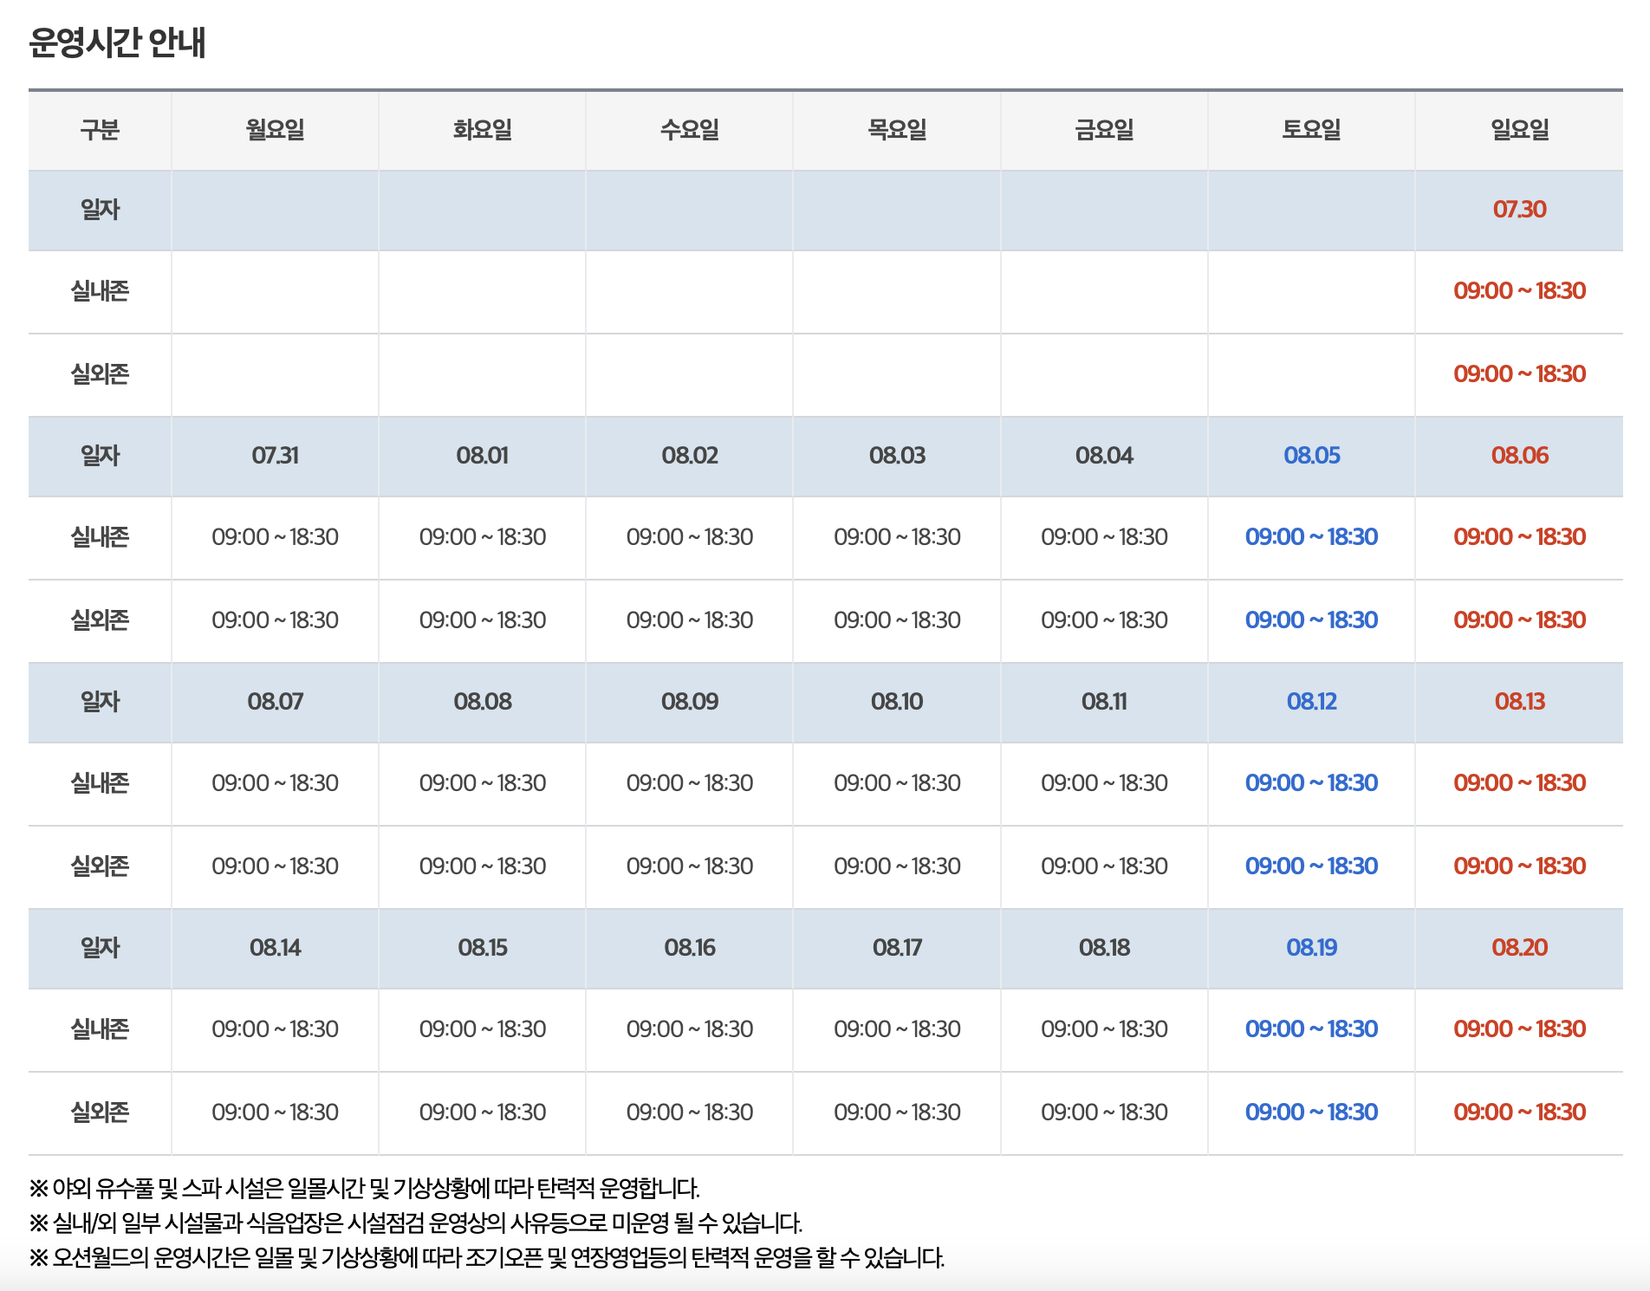Screen dimensions: 1650x1291
Task: Click the date cell '07.31'
Action: pyautogui.click(x=275, y=456)
